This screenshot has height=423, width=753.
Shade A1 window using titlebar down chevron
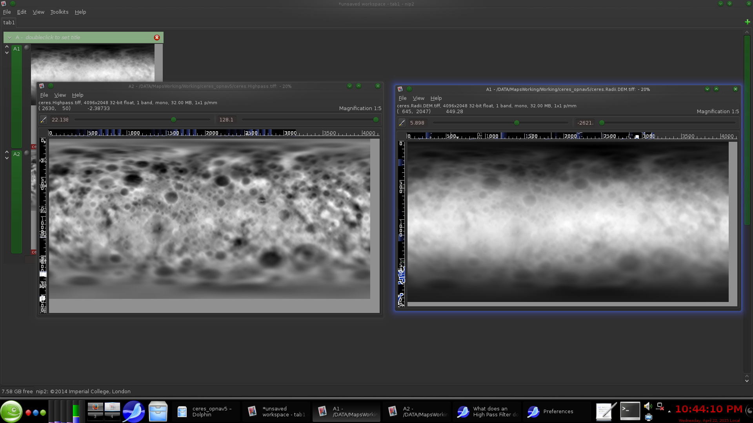[707, 89]
